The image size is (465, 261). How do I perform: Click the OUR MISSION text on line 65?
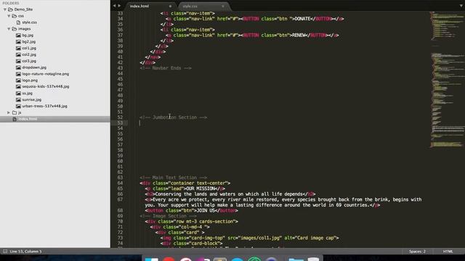pos(200,188)
